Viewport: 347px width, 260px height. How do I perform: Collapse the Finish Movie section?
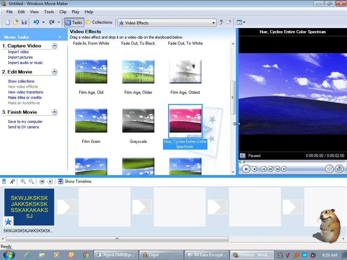(55, 112)
